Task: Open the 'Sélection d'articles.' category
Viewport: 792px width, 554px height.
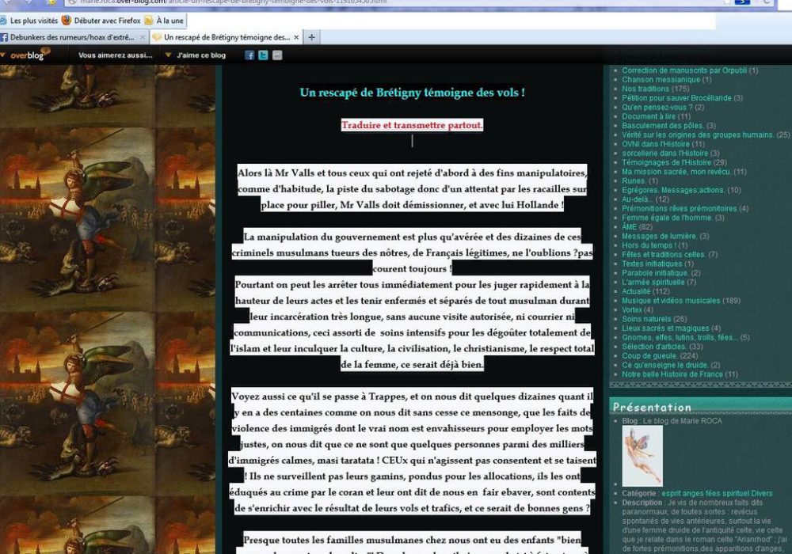Action: [x=654, y=347]
